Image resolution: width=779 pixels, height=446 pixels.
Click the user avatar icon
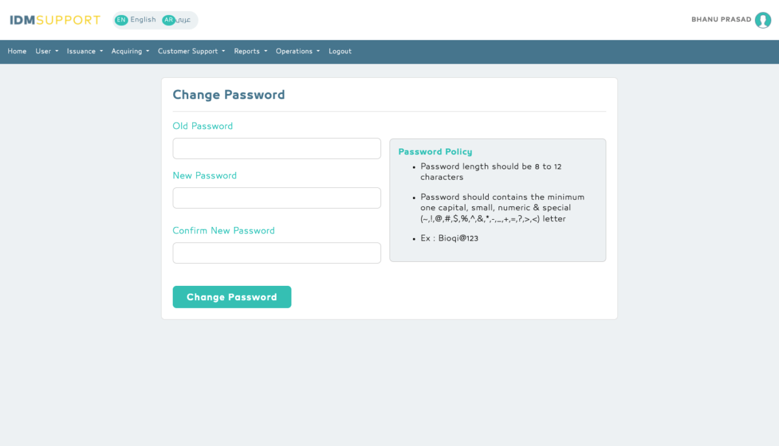(x=763, y=20)
